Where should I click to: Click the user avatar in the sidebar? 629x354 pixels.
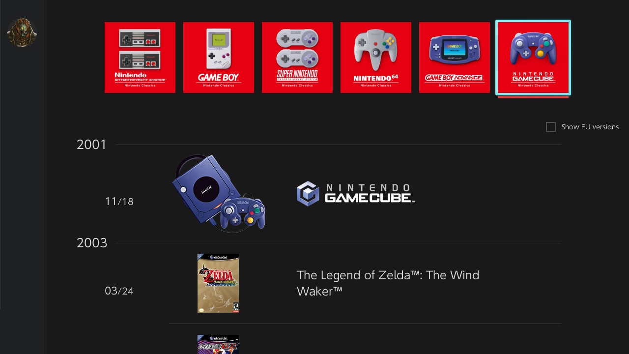[22, 33]
